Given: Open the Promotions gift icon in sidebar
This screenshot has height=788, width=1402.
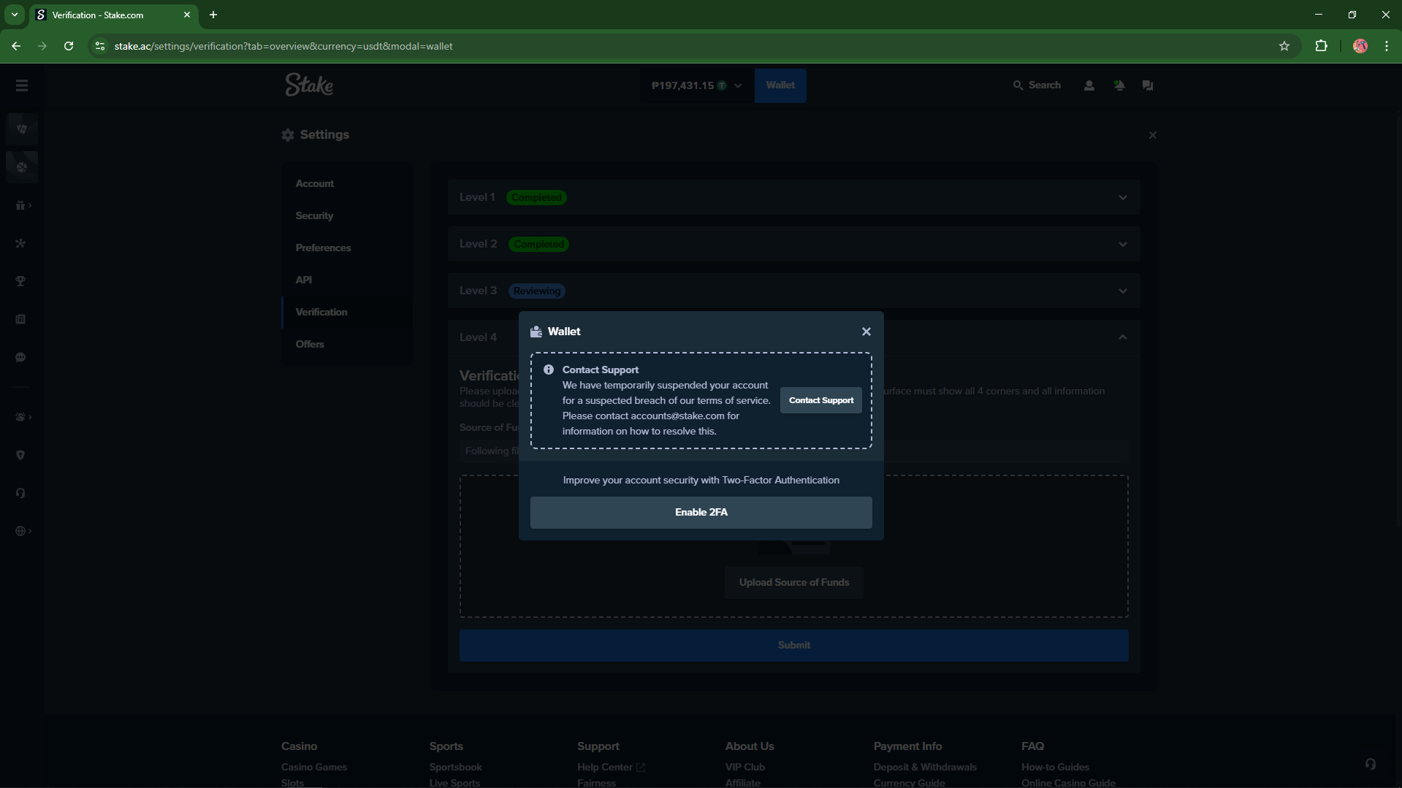Looking at the screenshot, I should pos(21,205).
